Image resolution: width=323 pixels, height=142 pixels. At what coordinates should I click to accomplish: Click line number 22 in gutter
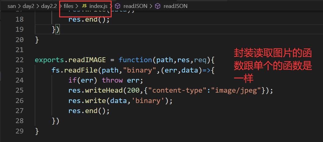tap(20, 60)
